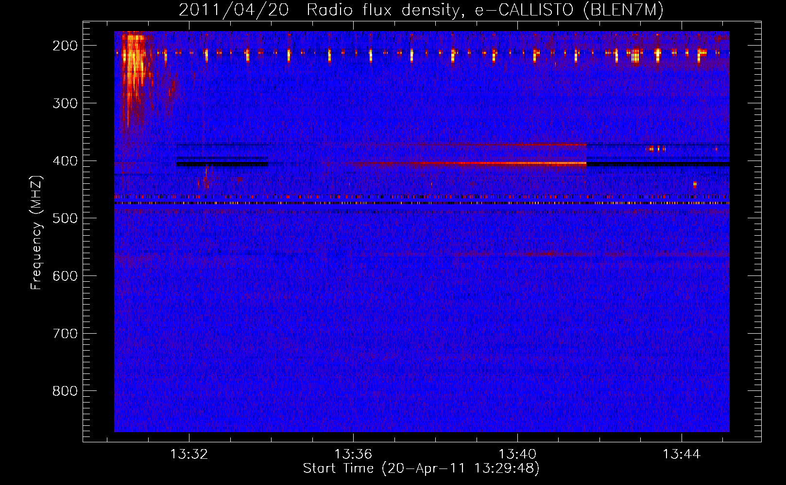Viewport: 786px width, 485px height.
Task: Click the 700 frequency tick label
Action: (65, 334)
